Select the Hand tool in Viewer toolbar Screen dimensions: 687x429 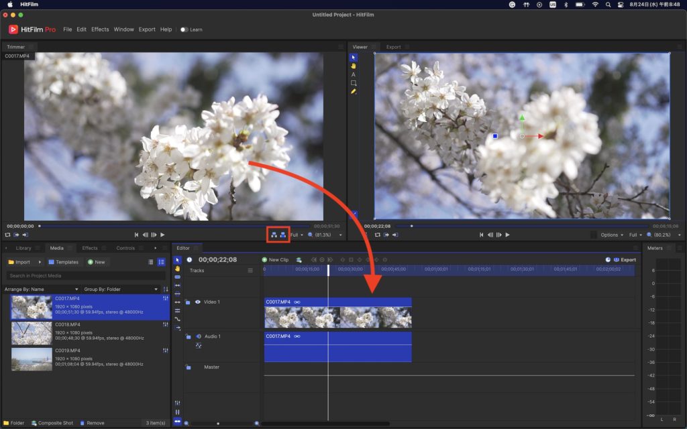pyautogui.click(x=354, y=66)
